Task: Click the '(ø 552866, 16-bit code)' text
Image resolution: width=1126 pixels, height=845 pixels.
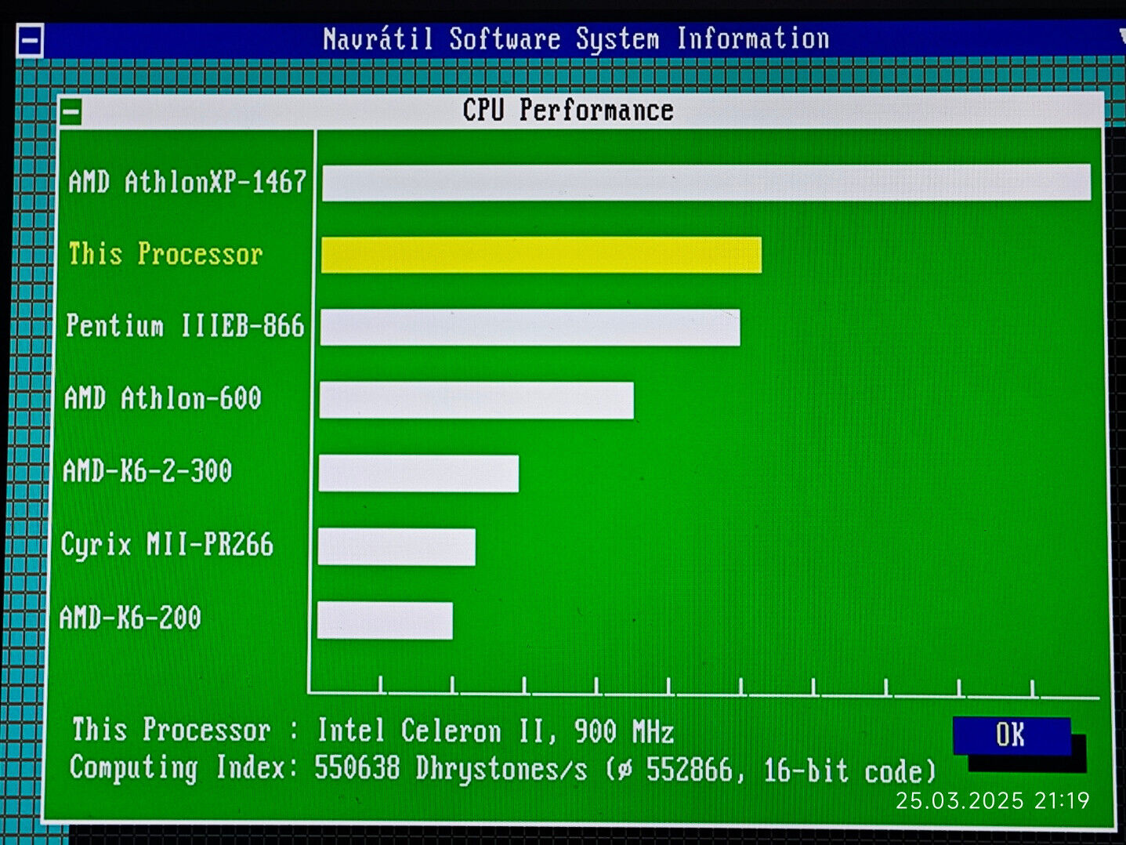Action: (772, 770)
